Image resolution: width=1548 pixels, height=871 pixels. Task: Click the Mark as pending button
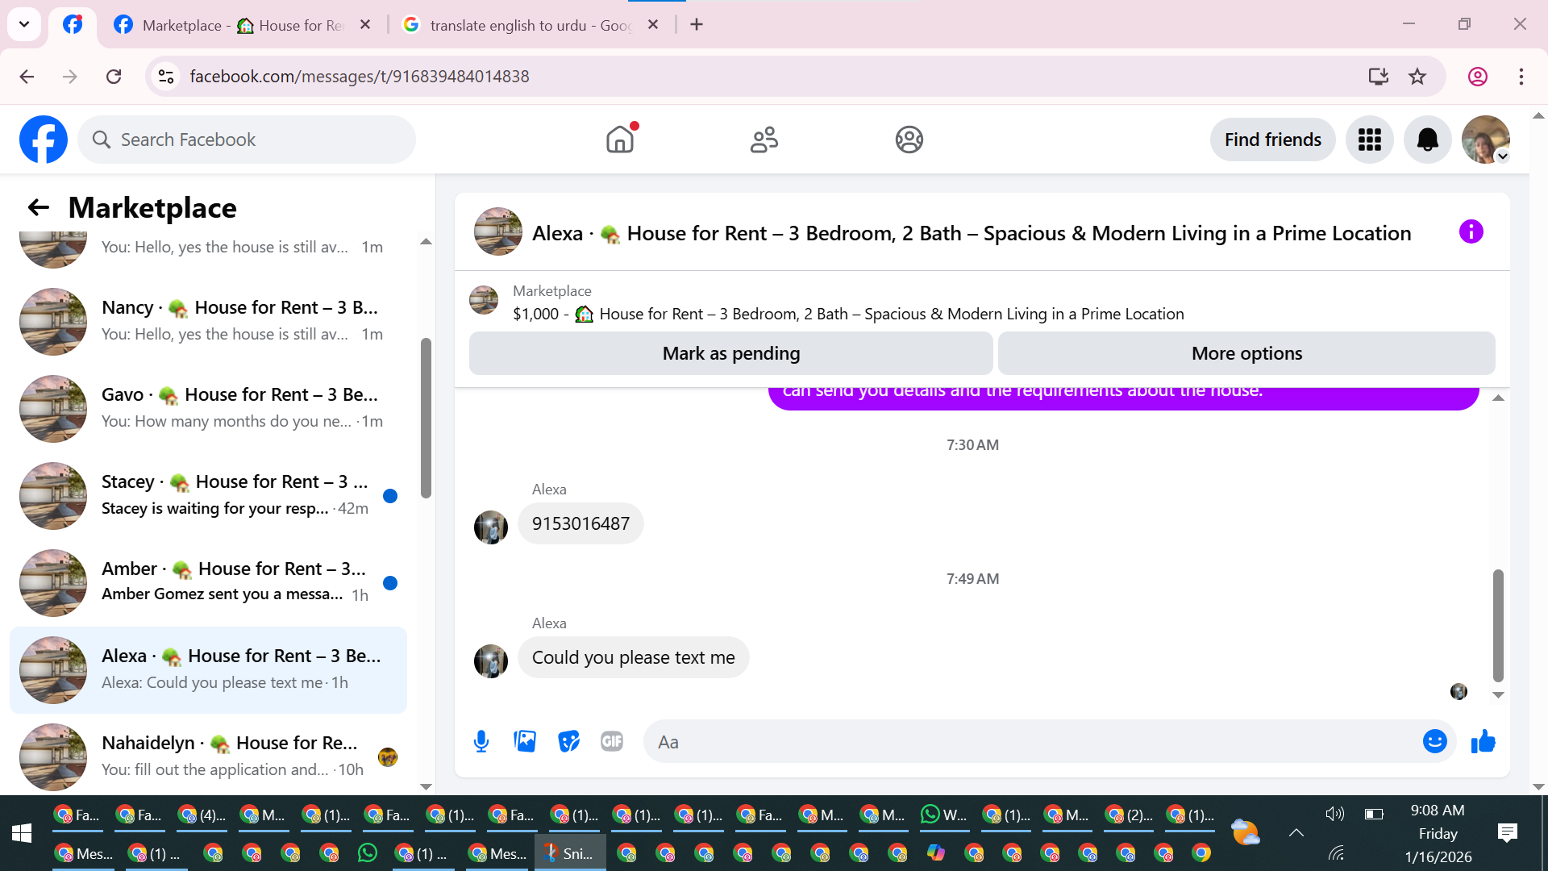pos(730,353)
